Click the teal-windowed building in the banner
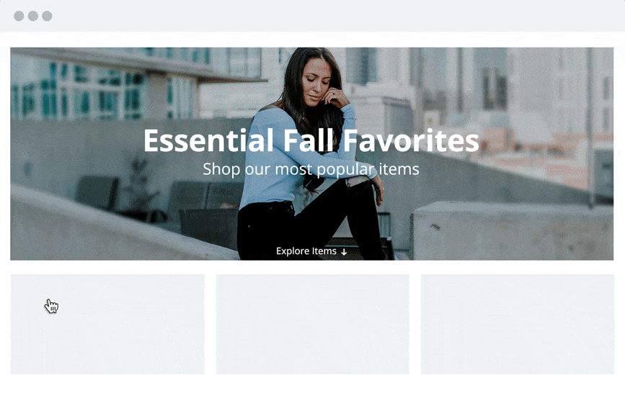Viewport: 625px width, 393px height. [x=99, y=89]
